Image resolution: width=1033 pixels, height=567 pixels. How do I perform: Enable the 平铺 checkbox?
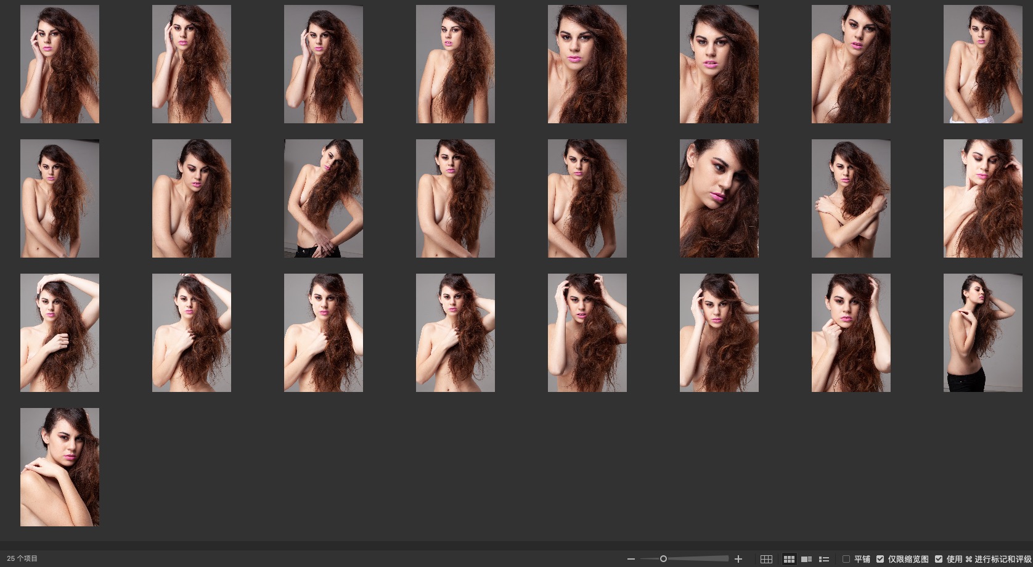(x=846, y=559)
